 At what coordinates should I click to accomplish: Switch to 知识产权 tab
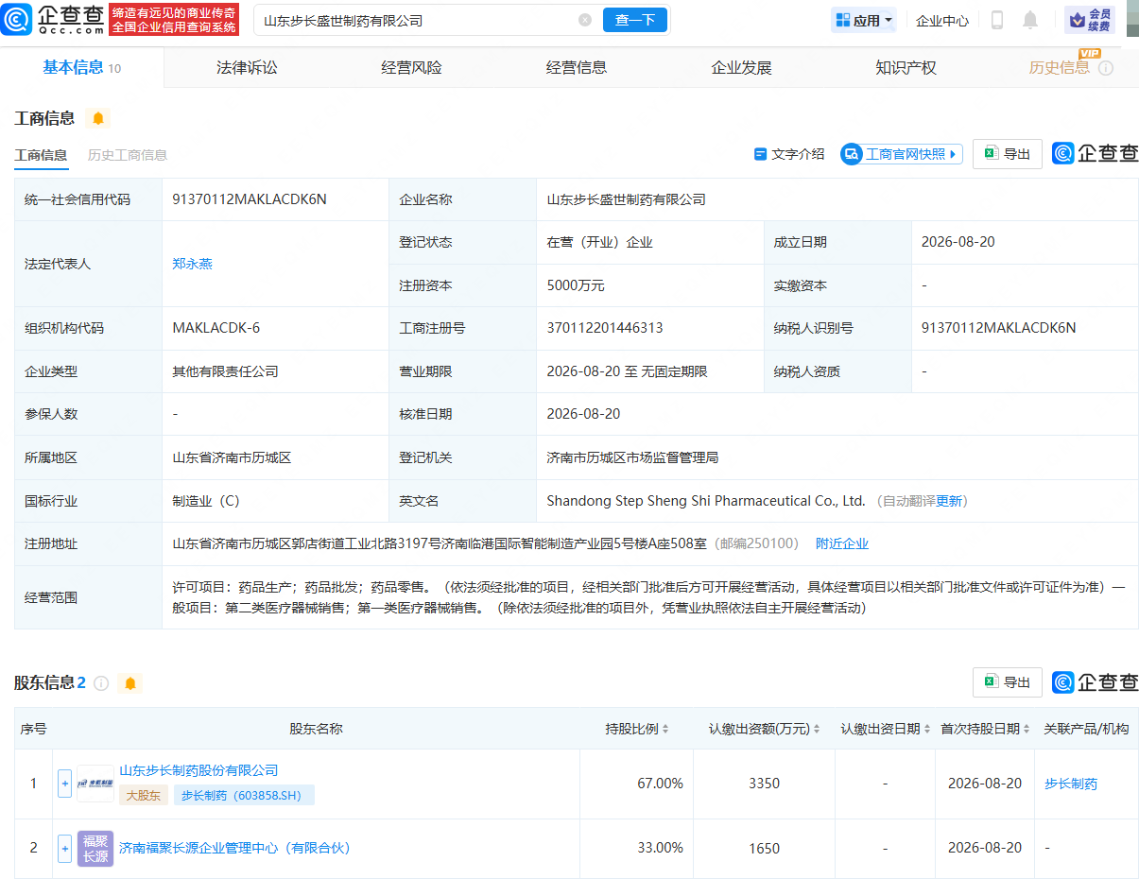click(906, 68)
